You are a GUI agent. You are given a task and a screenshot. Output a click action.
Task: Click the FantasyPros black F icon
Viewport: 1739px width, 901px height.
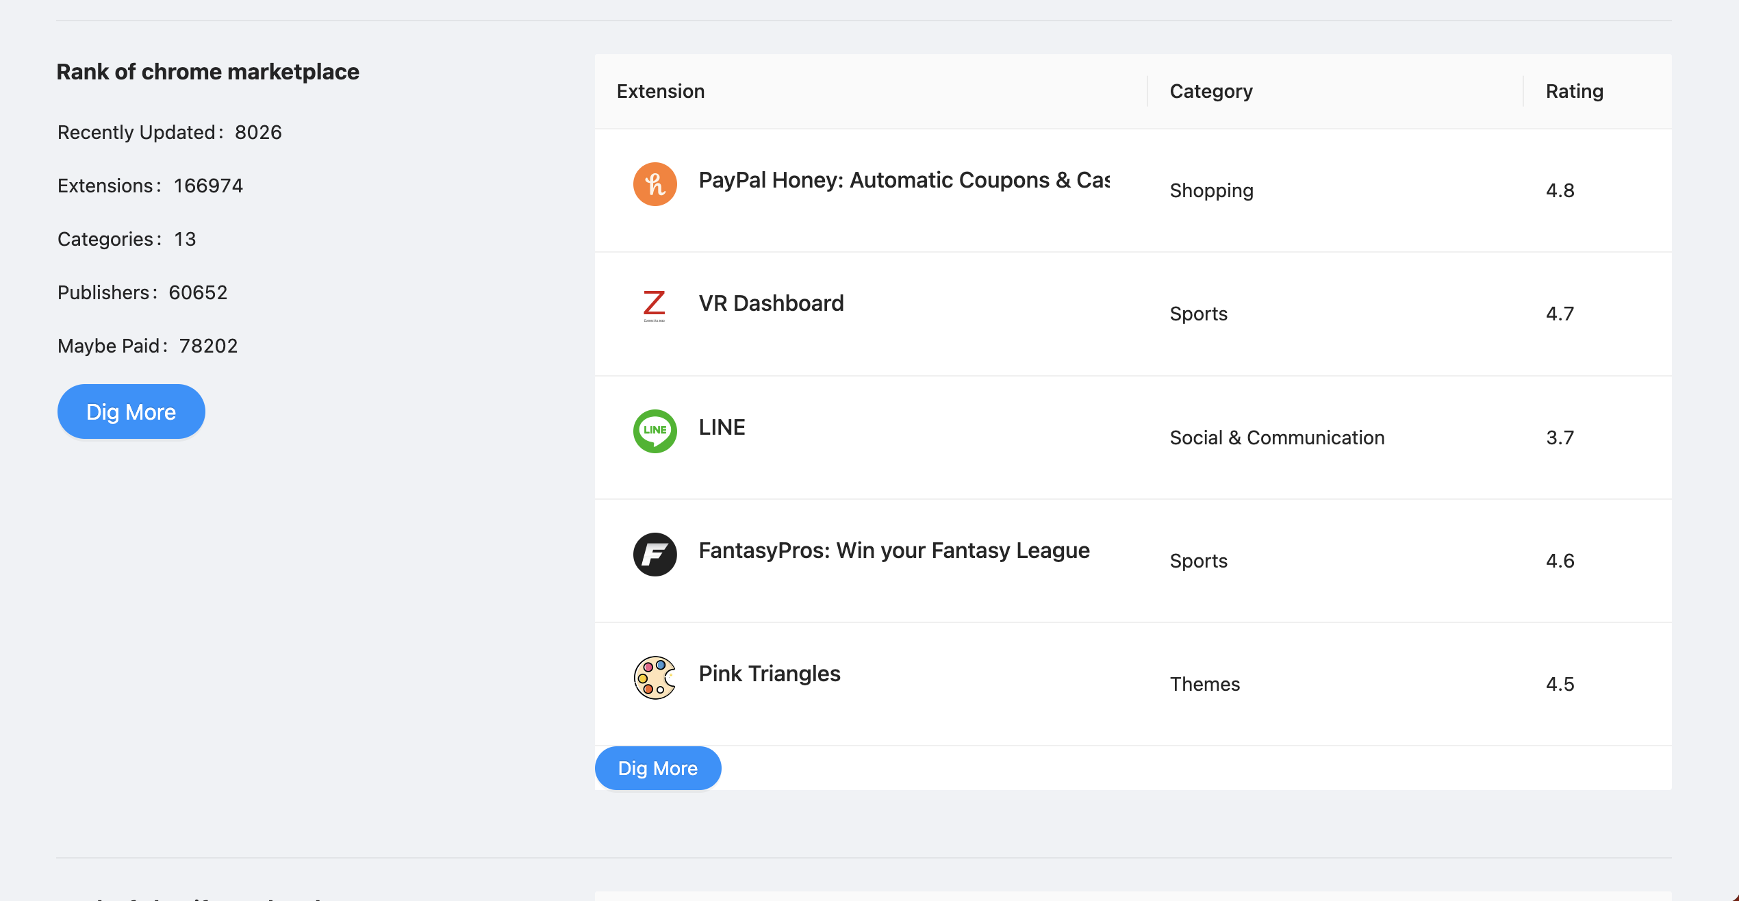[x=655, y=554]
